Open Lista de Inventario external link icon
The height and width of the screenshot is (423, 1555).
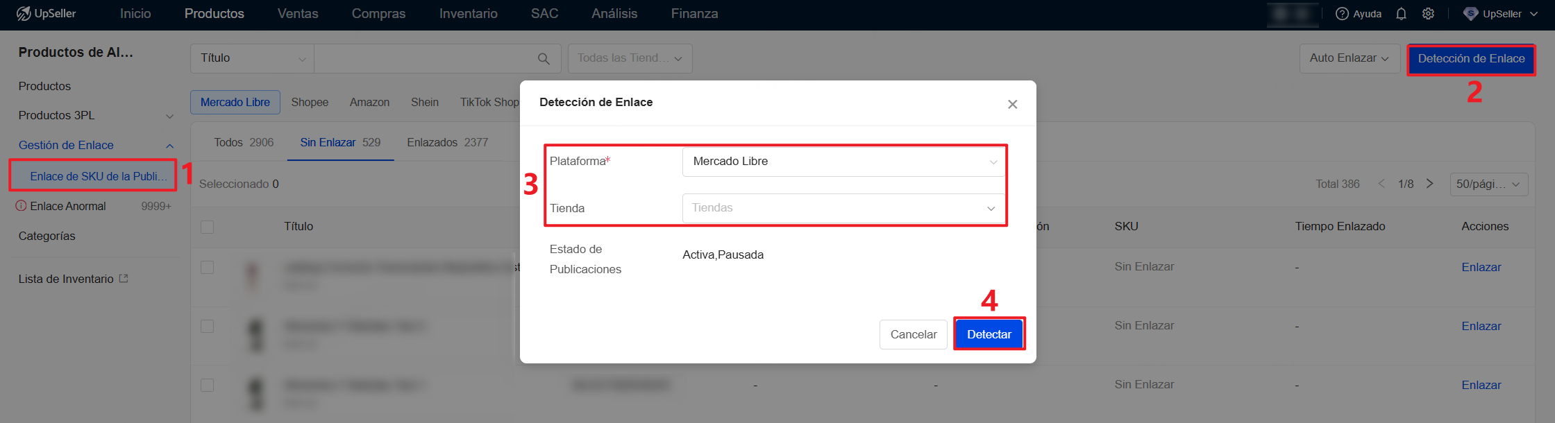pos(124,277)
